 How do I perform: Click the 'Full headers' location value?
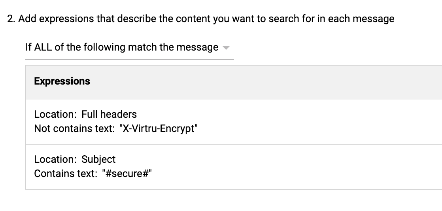point(109,115)
